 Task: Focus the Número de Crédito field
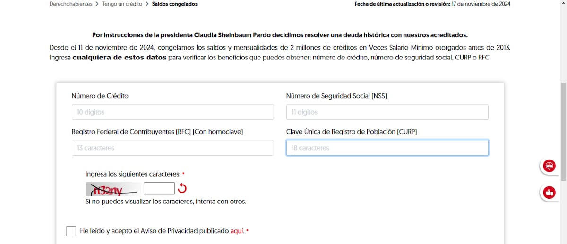click(x=172, y=112)
